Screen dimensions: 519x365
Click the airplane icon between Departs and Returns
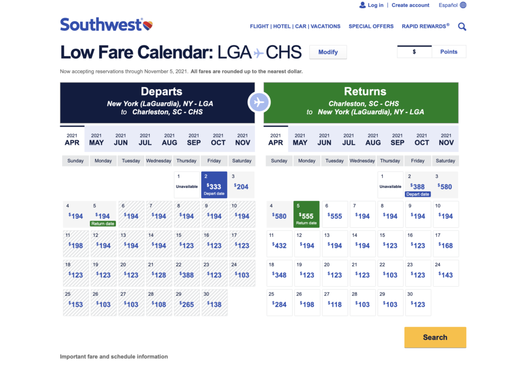point(259,102)
